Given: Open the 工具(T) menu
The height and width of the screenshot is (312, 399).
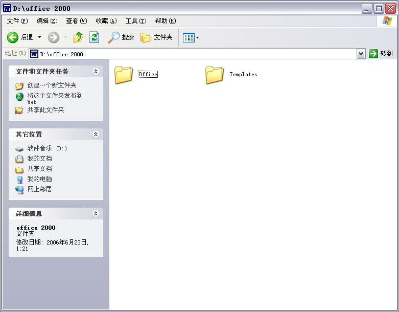Looking at the screenshot, I should pyautogui.click(x=135, y=21).
